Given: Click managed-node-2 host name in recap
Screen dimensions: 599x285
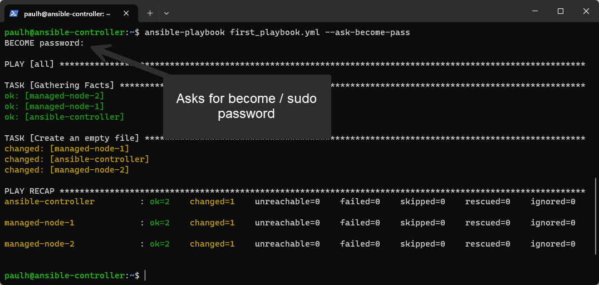Looking at the screenshot, I should tap(40, 244).
